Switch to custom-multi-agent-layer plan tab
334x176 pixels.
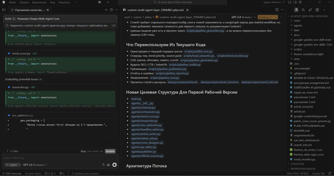[155, 10]
